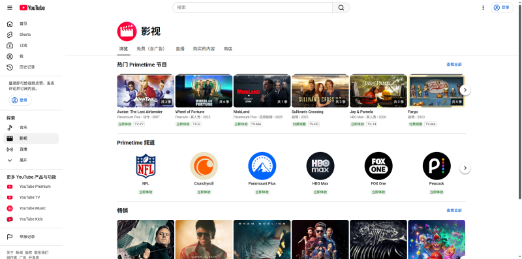
Task: Open Fargo show thumbnail
Action: click(x=437, y=91)
